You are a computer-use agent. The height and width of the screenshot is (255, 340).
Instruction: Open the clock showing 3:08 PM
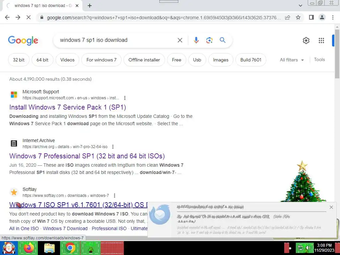pyautogui.click(x=324, y=248)
